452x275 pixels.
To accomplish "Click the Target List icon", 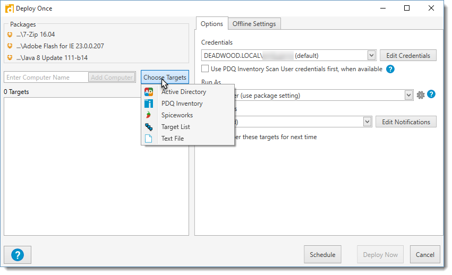I will [149, 127].
